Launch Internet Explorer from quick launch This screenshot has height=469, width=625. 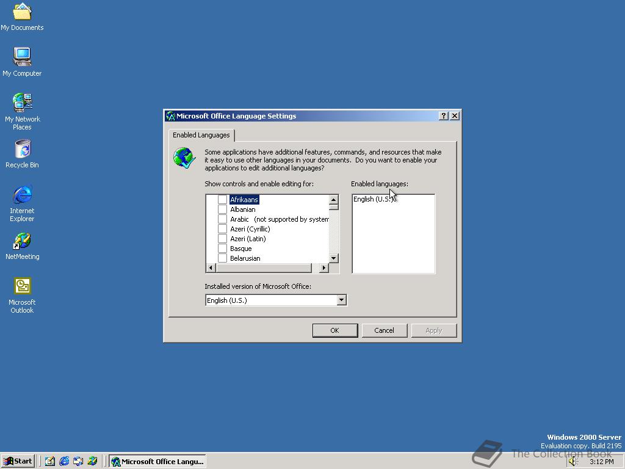coord(63,462)
